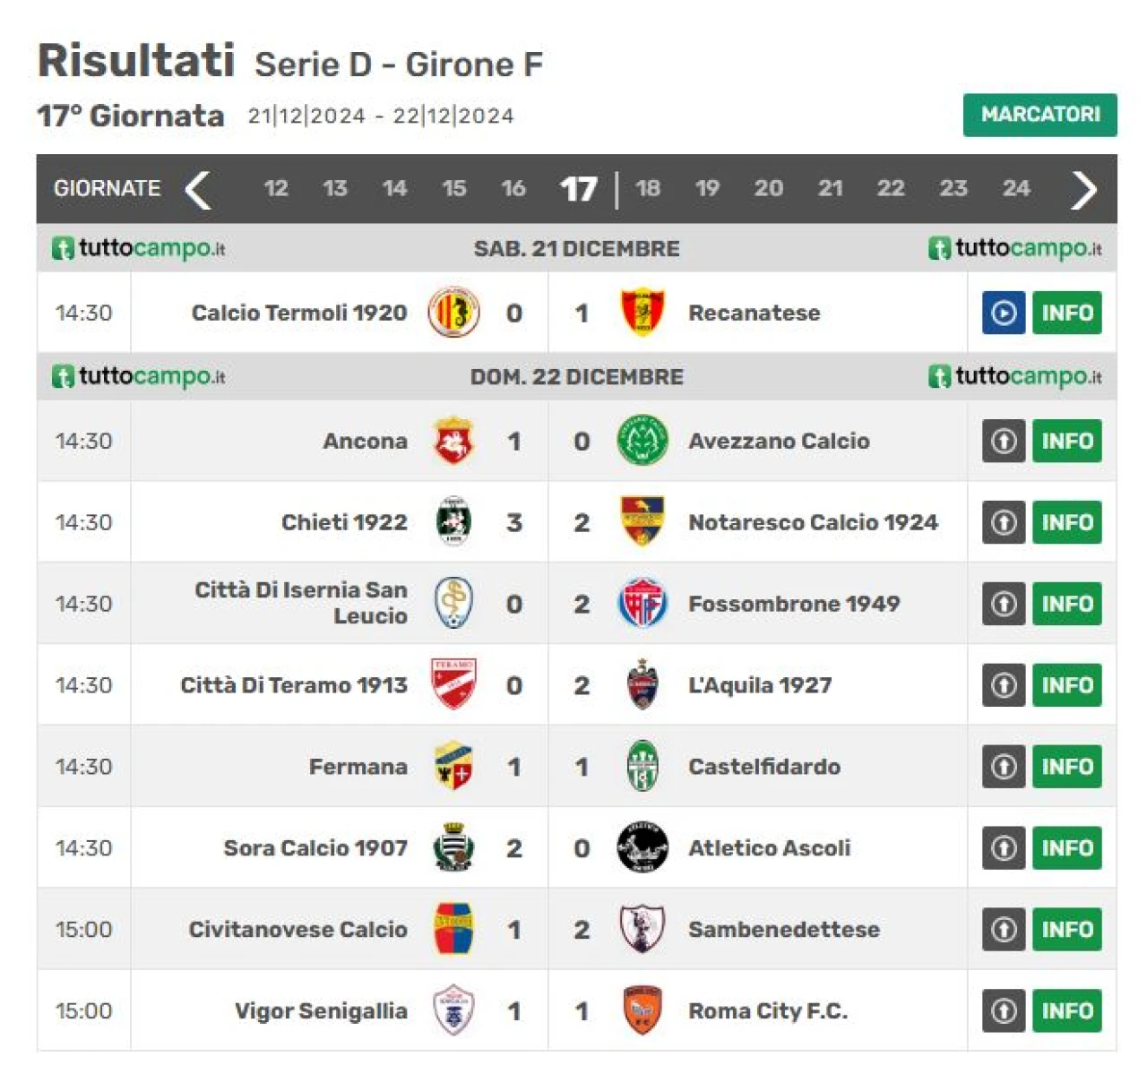Click the Sambenedettese team crest
The image size is (1147, 1074).
point(642,929)
